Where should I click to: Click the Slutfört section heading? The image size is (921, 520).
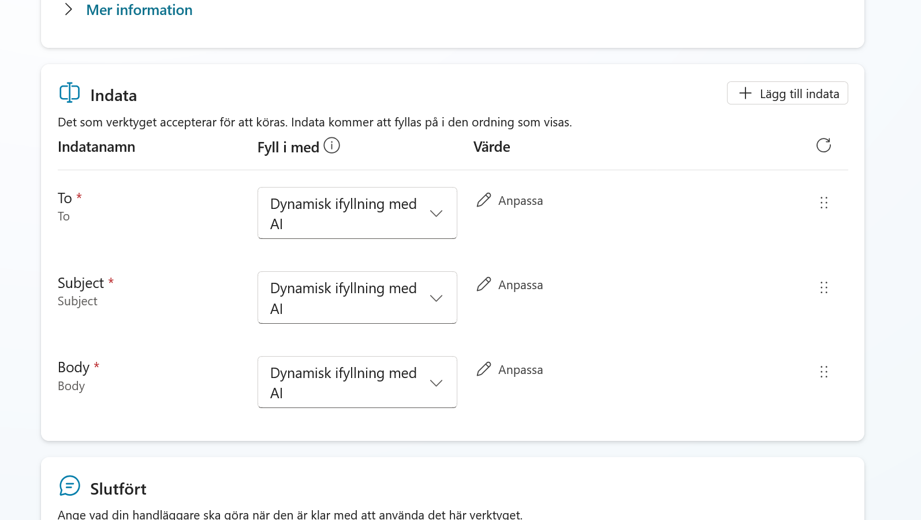click(x=118, y=489)
